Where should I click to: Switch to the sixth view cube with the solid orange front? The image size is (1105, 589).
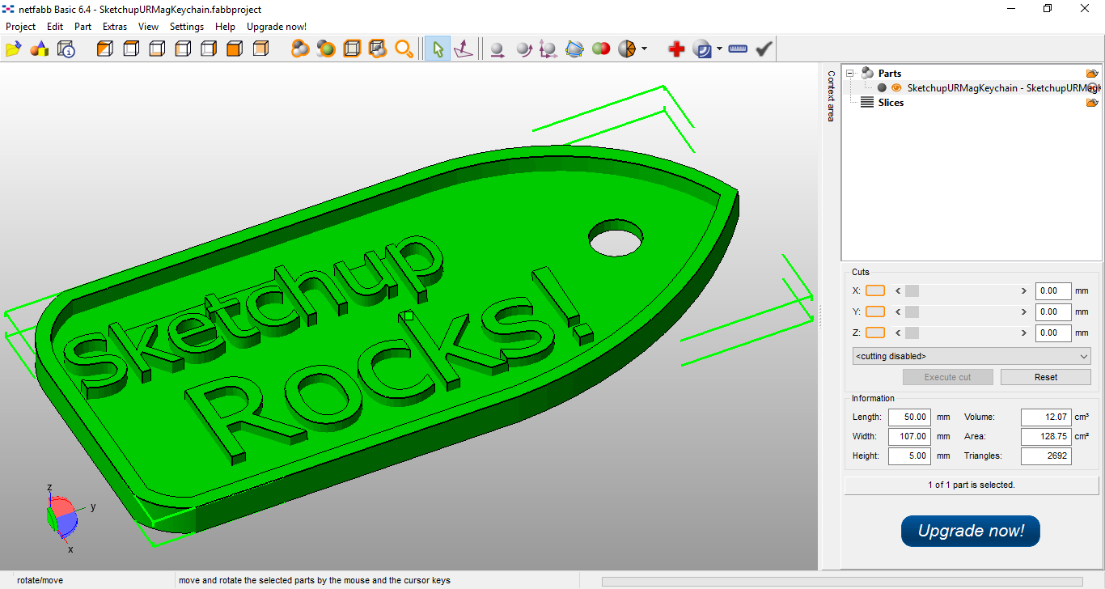[x=235, y=49]
